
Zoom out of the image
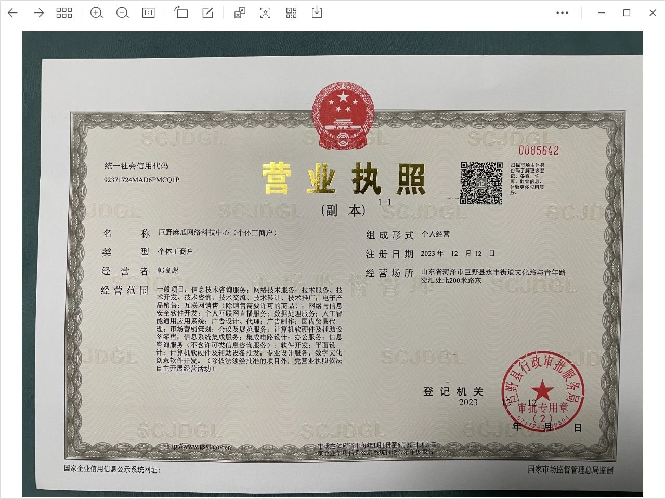click(x=123, y=13)
